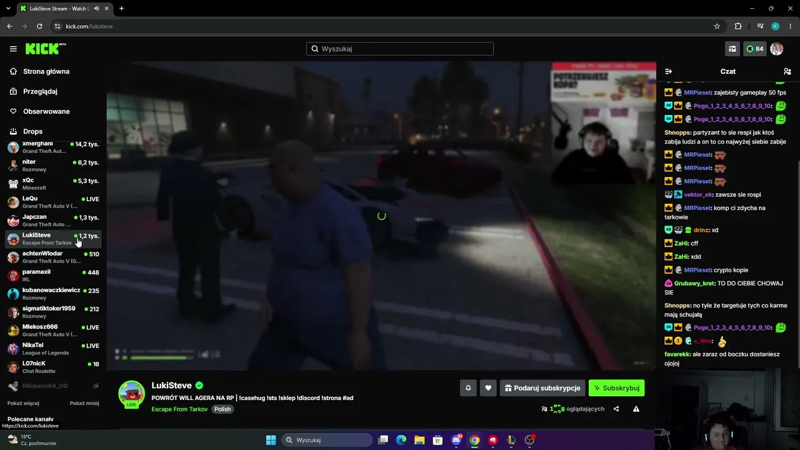Bookmark this page with star icon
Image resolution: width=800 pixels, height=450 pixels.
tap(717, 26)
